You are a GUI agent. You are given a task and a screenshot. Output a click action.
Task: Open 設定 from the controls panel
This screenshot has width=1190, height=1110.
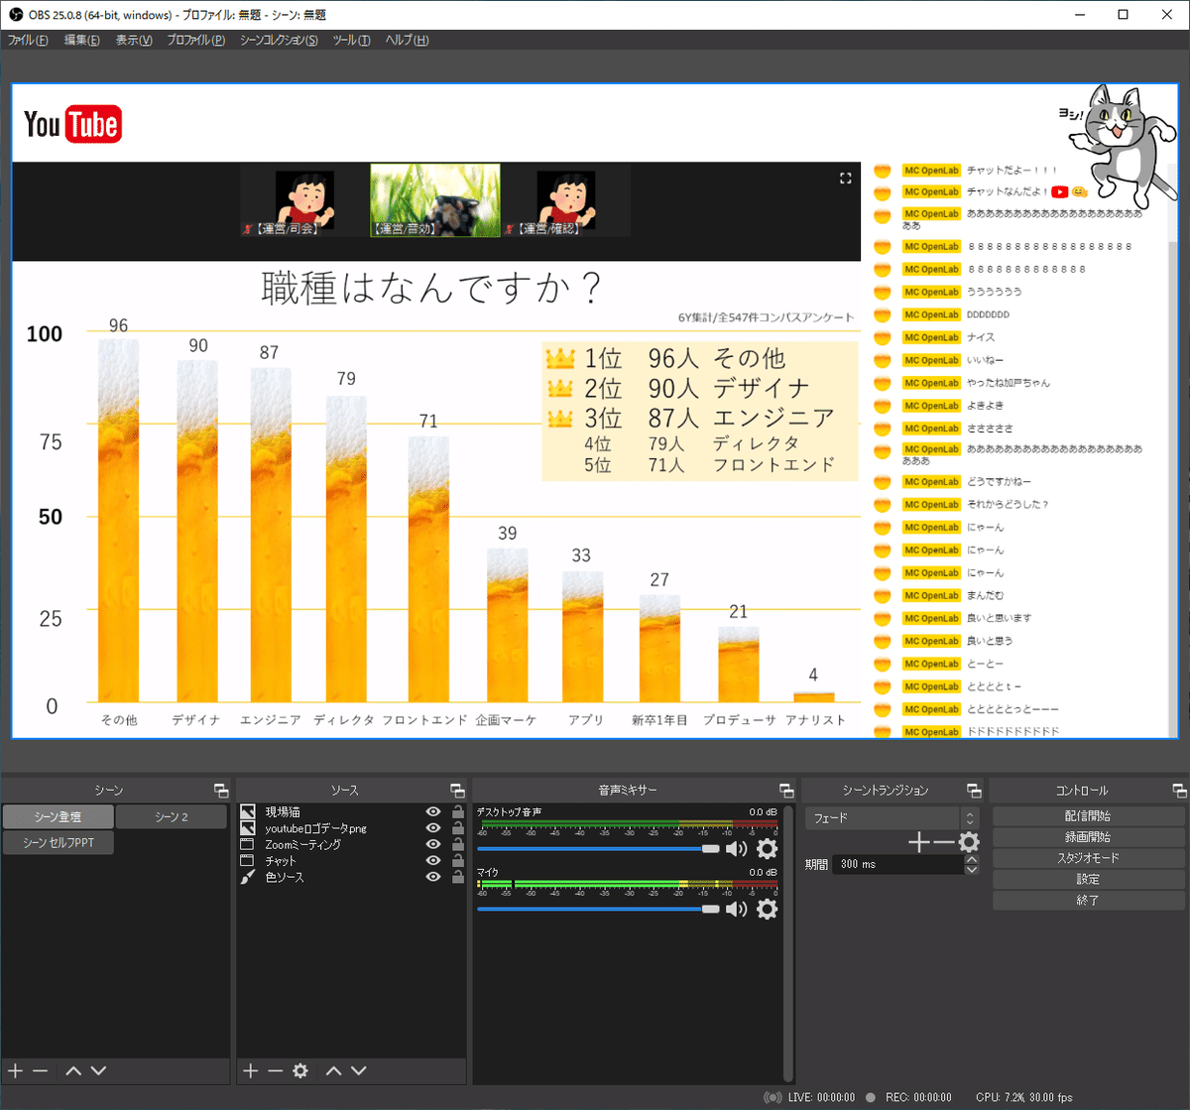coord(1087,879)
